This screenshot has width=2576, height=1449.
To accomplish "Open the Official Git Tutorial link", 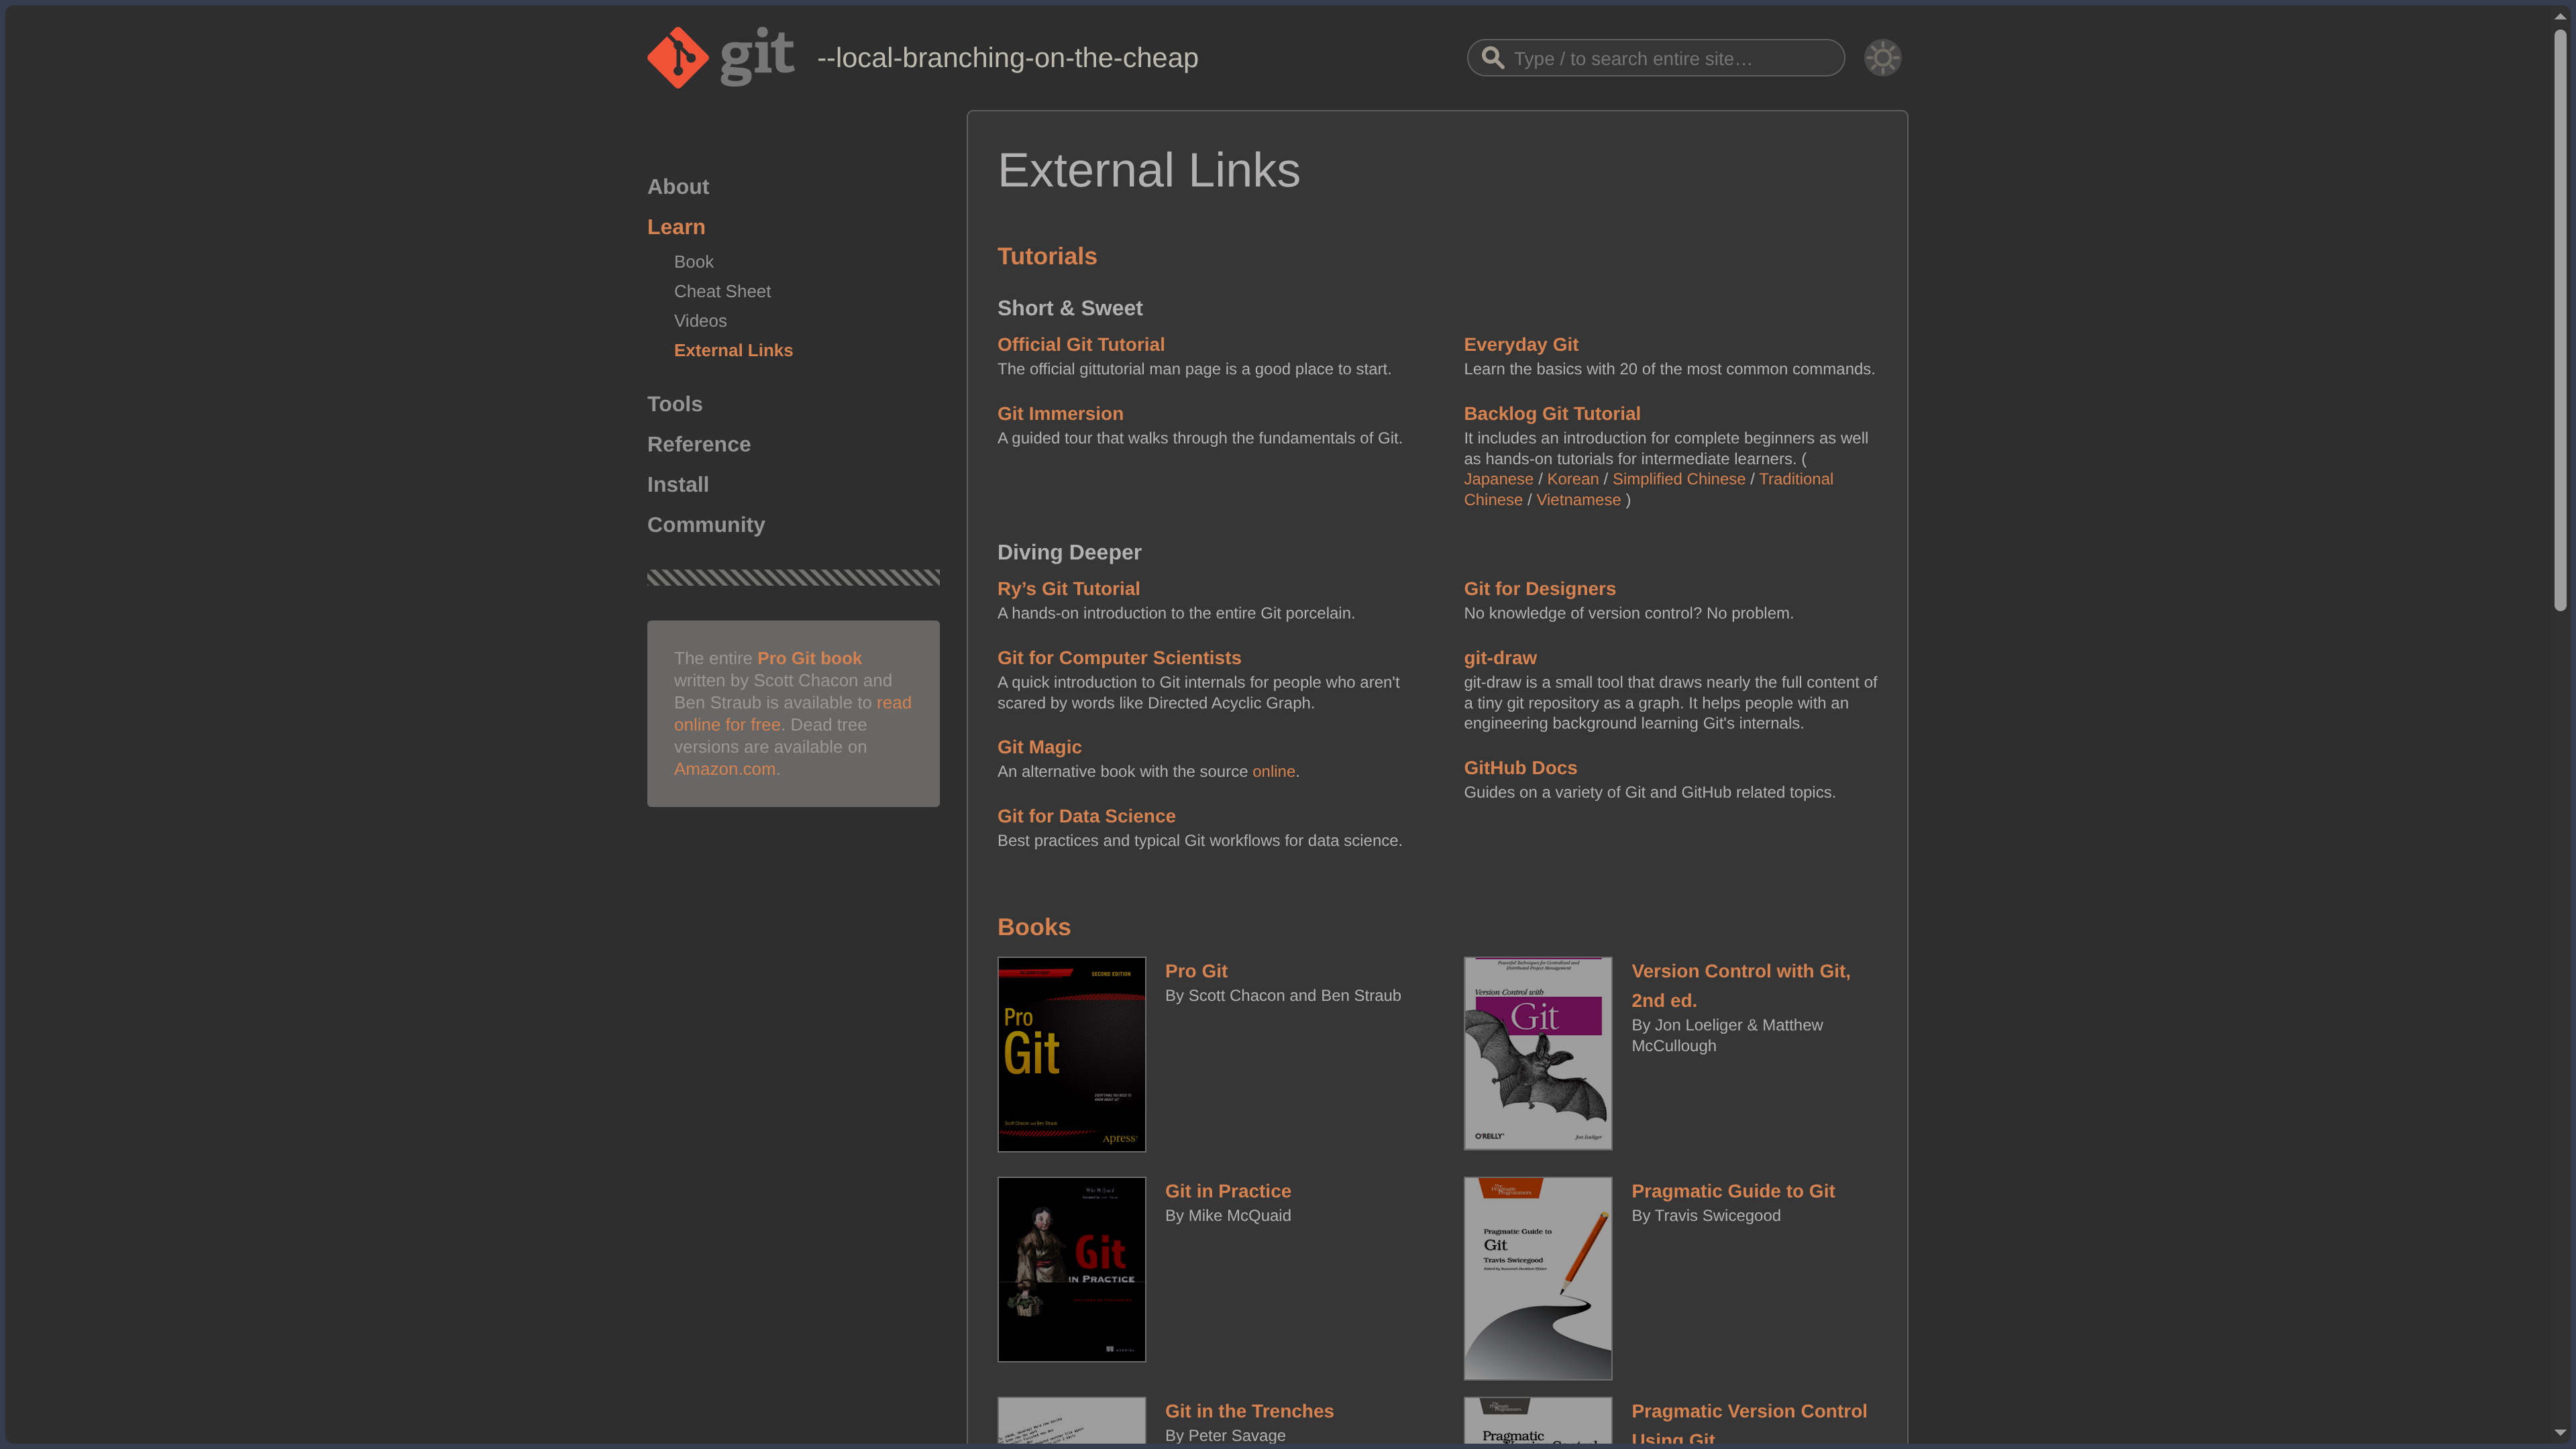I will 1080,344.
